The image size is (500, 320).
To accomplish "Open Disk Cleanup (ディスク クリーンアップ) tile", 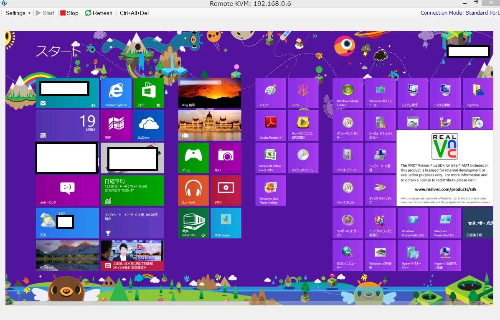I will coord(381,190).
